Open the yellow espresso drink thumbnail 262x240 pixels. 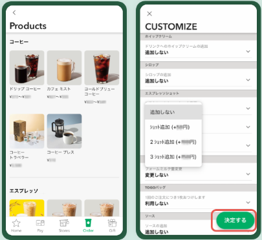27,208
